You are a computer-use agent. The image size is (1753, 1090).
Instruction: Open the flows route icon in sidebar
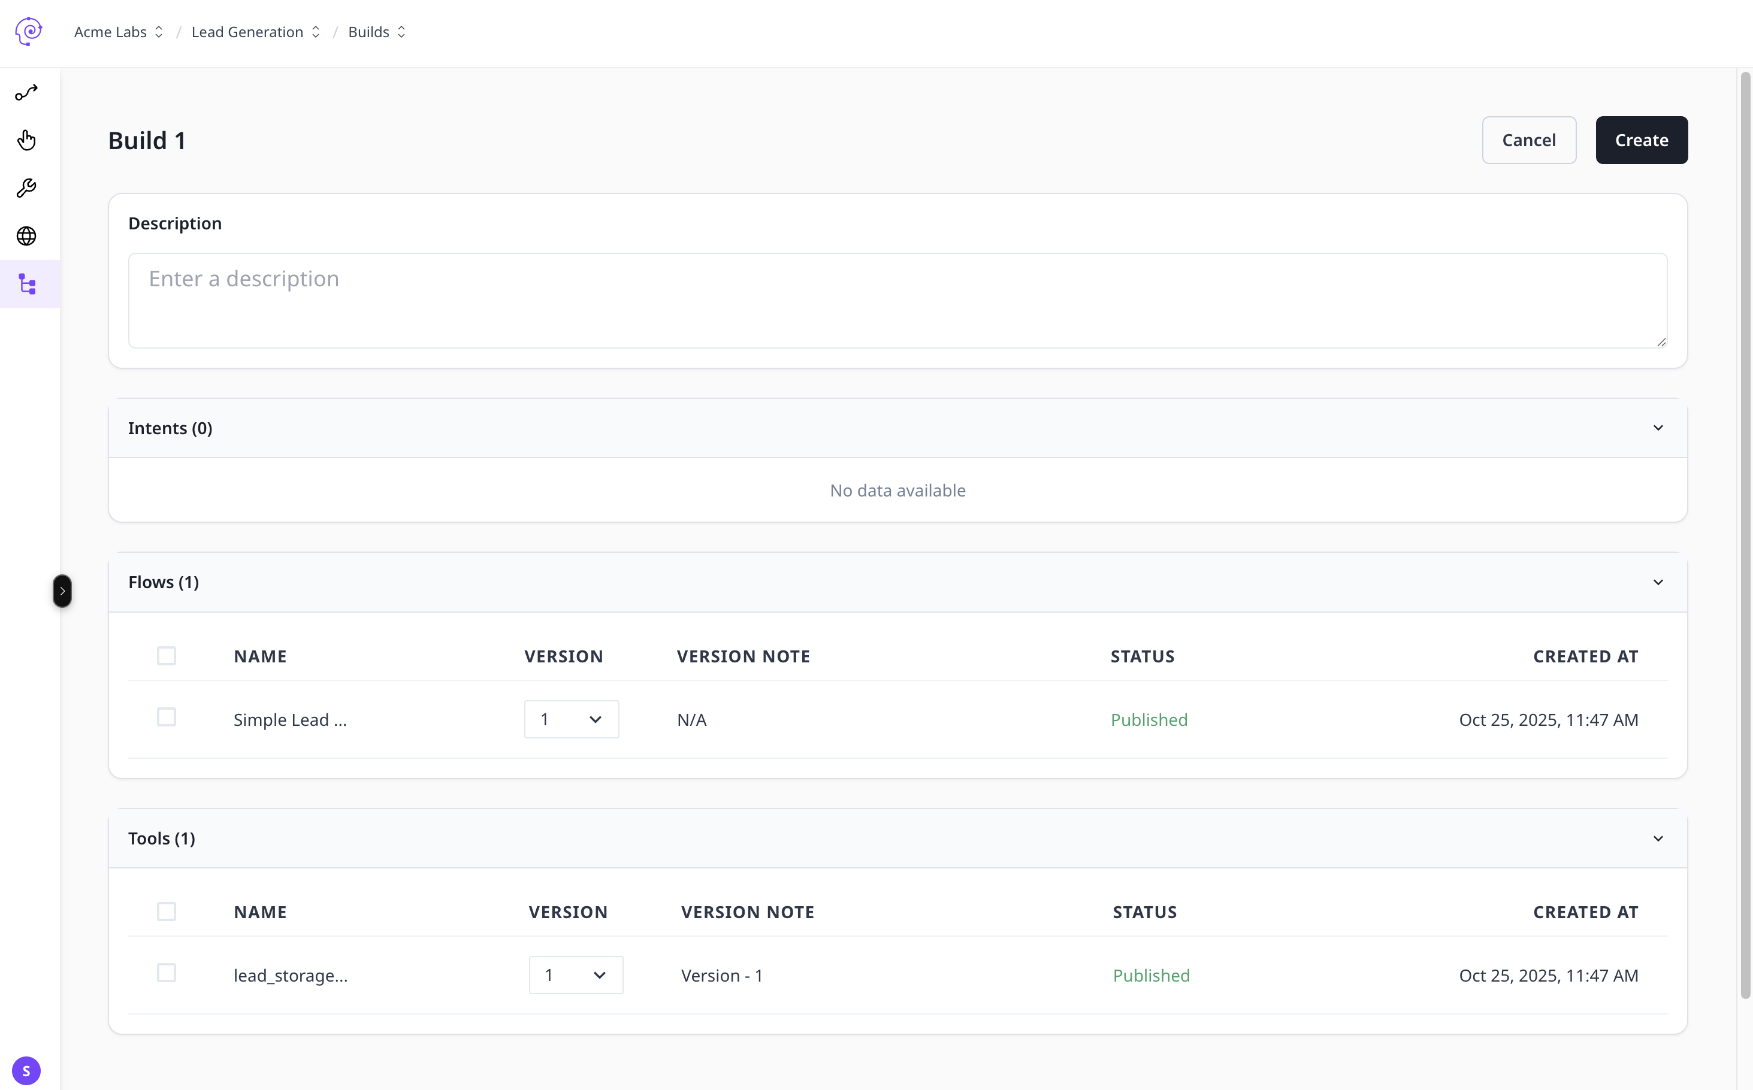point(27,93)
